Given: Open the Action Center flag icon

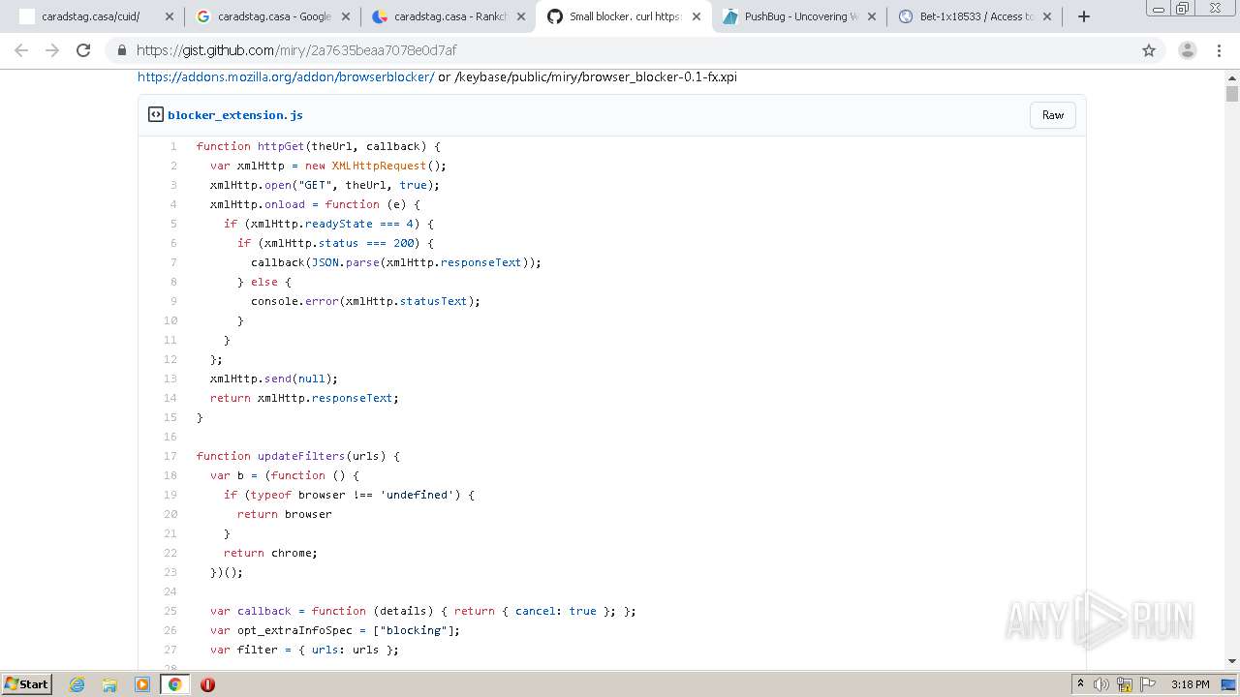Looking at the screenshot, I should point(1148,684).
